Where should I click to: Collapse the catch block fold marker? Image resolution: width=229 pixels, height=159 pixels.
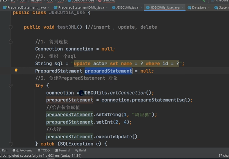pos(11,144)
